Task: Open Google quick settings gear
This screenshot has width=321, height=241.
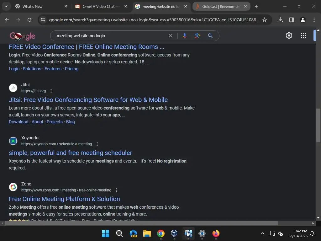Action: (x=289, y=35)
